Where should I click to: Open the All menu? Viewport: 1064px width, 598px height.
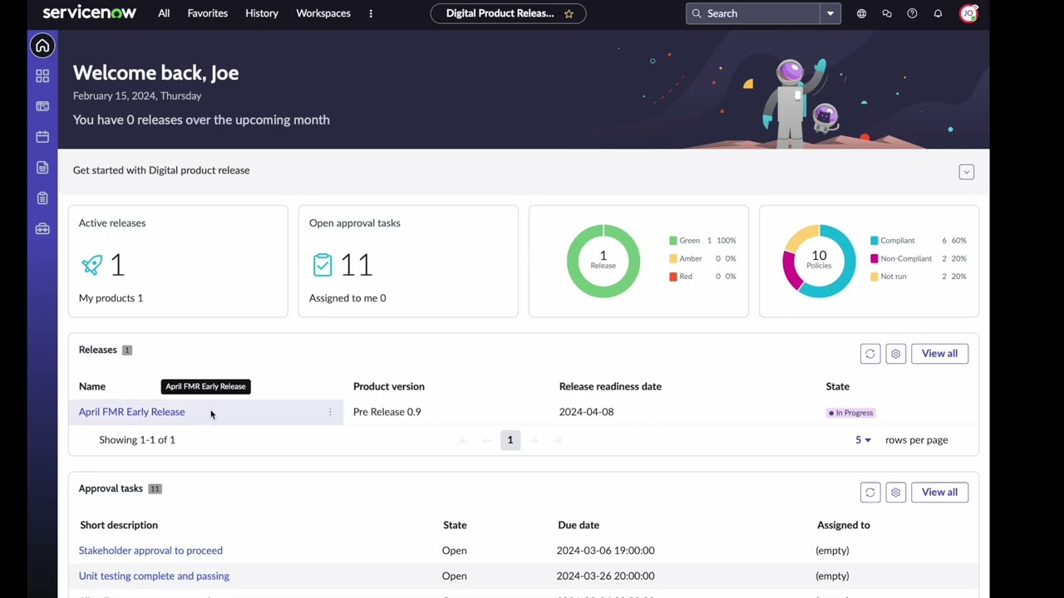click(164, 13)
